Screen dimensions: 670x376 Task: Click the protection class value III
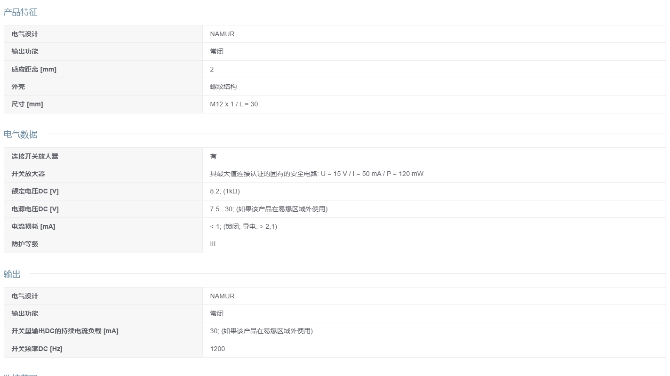point(213,244)
